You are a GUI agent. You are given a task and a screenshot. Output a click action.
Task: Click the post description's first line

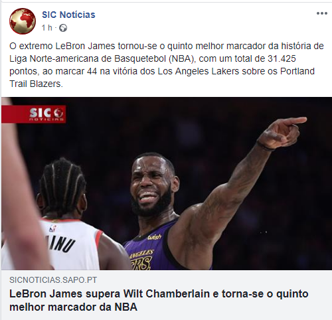coord(167,46)
